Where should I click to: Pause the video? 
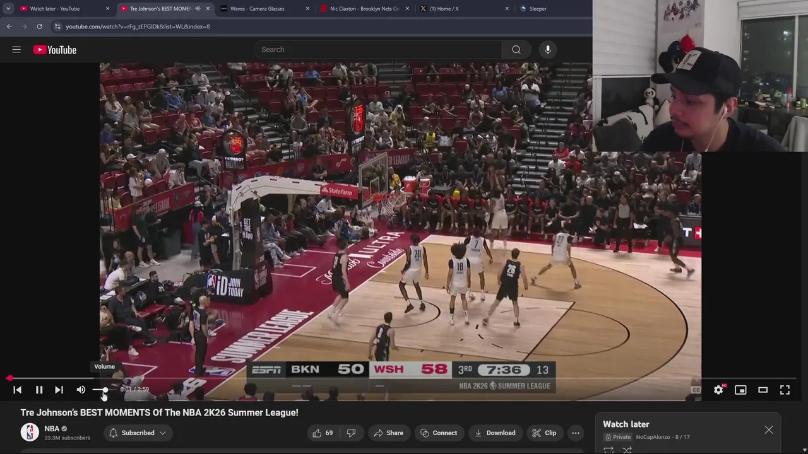(39, 390)
